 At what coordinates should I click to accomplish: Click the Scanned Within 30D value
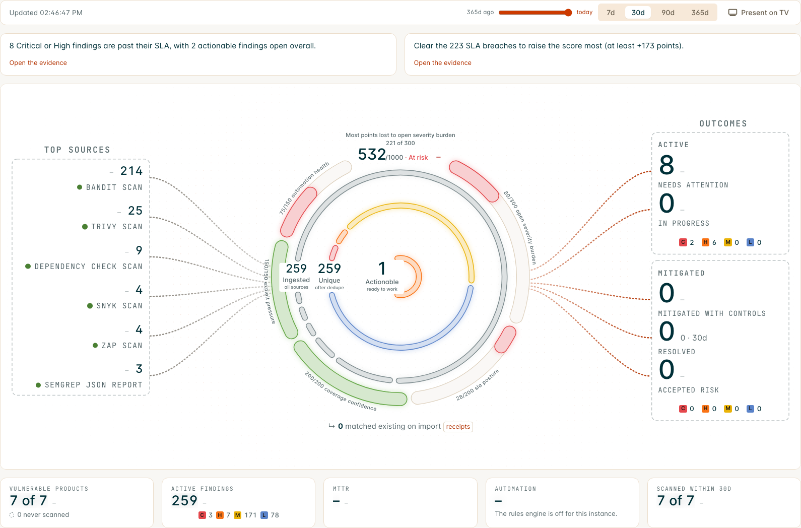(676, 501)
